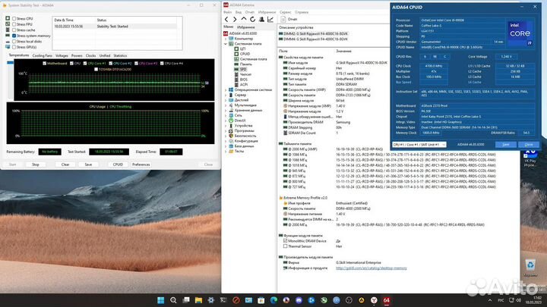Screen dimensions: 547x307
Task: Toggle Motherboard temperature graph checkbox
Action: pos(45,64)
